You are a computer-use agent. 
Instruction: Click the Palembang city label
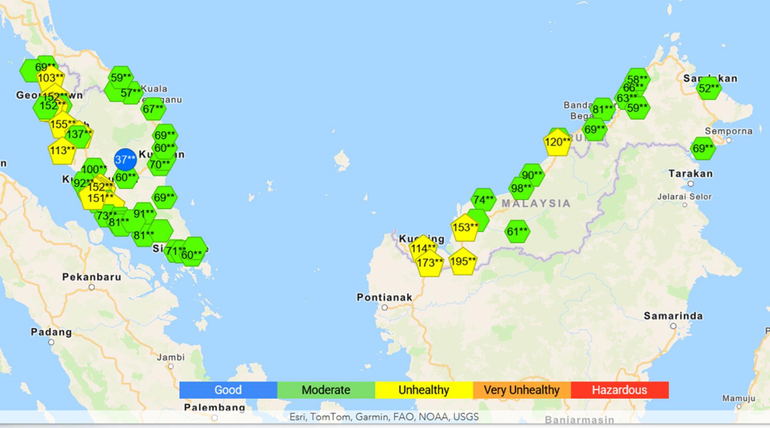point(215,408)
